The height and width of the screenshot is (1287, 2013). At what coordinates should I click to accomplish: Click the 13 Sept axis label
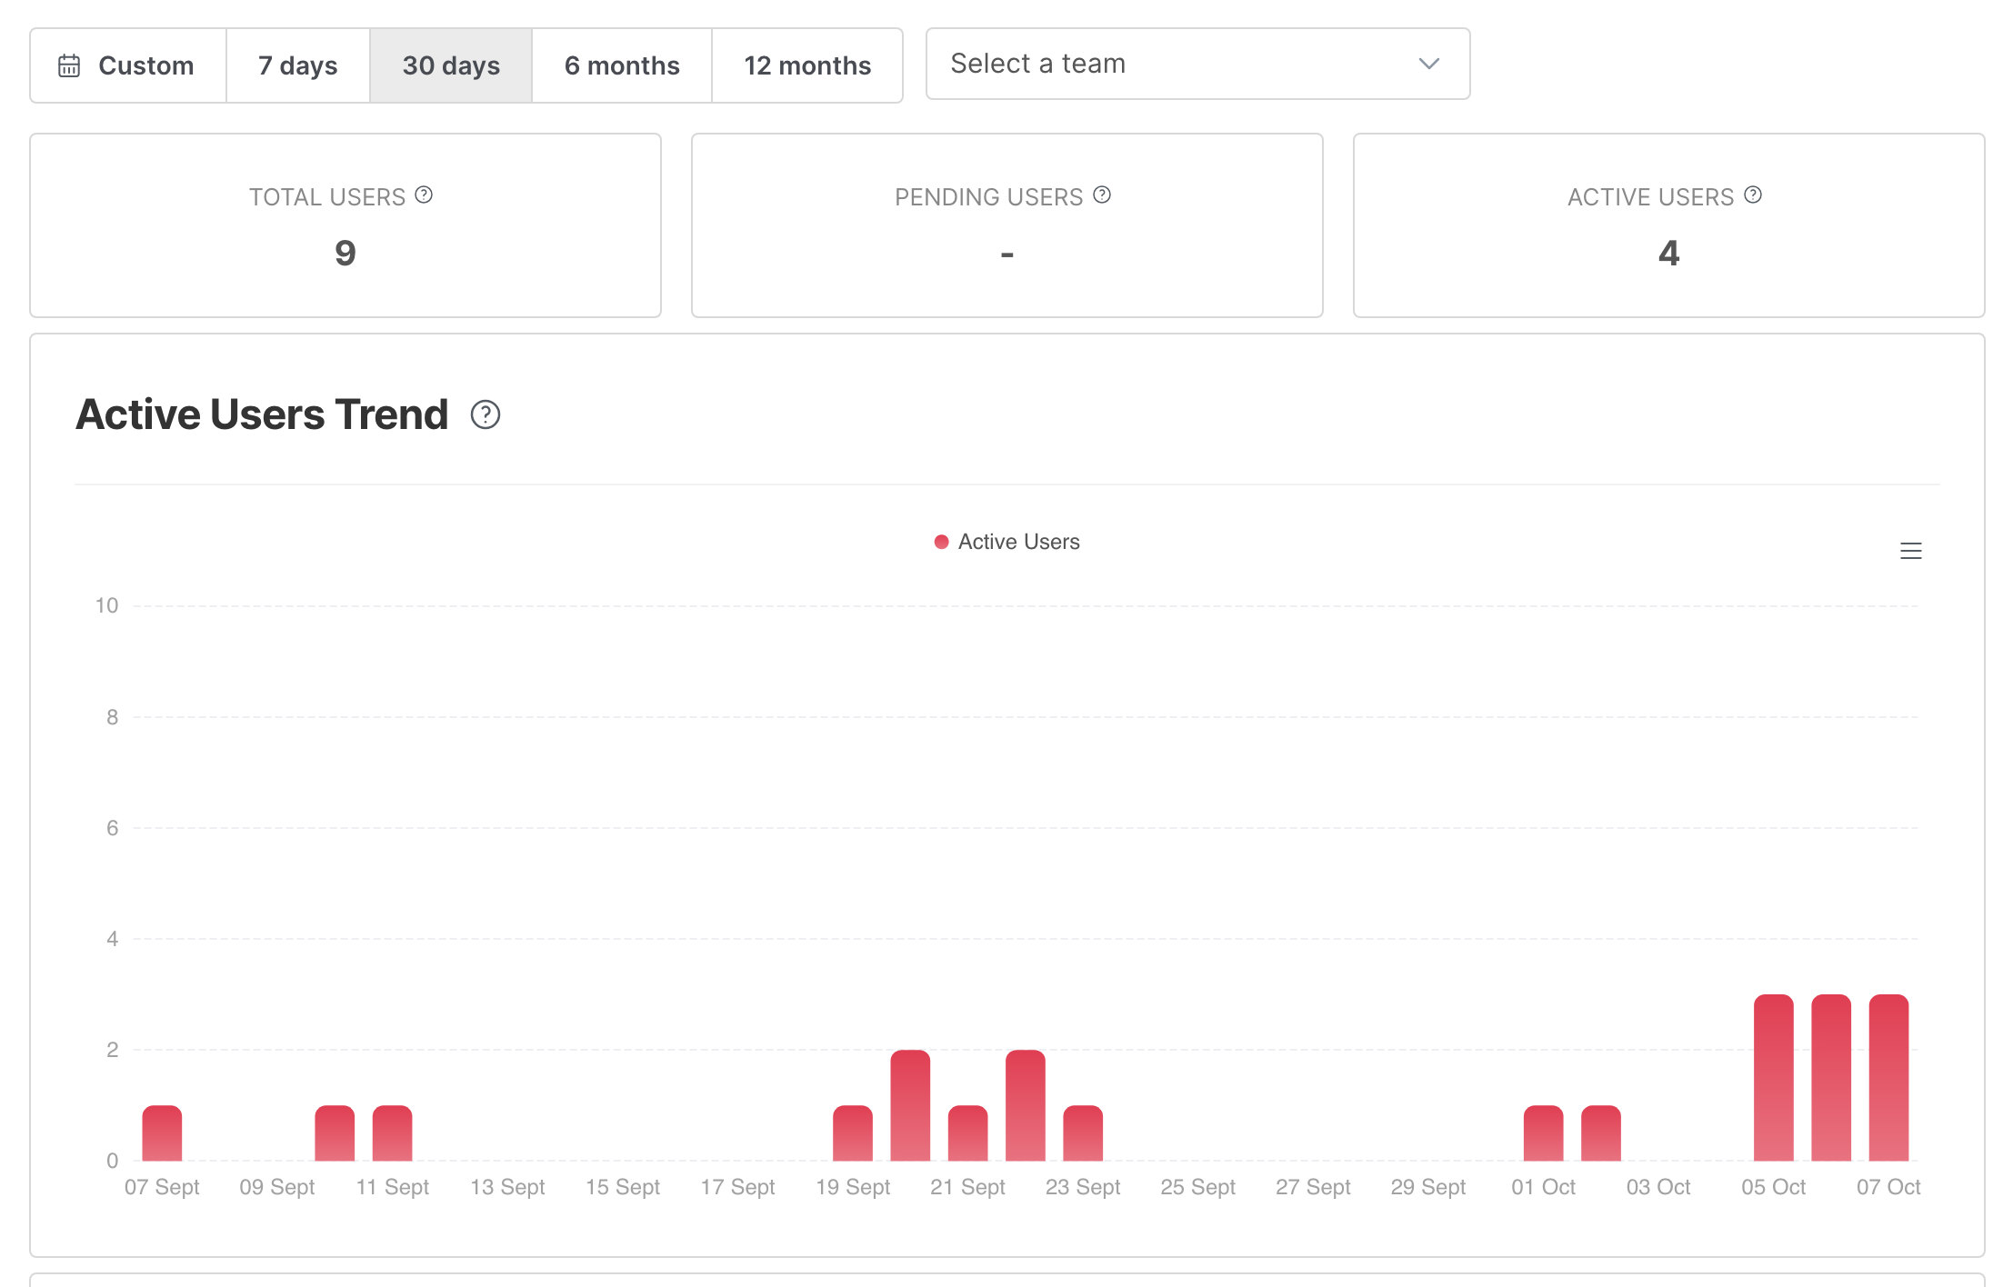click(507, 1187)
